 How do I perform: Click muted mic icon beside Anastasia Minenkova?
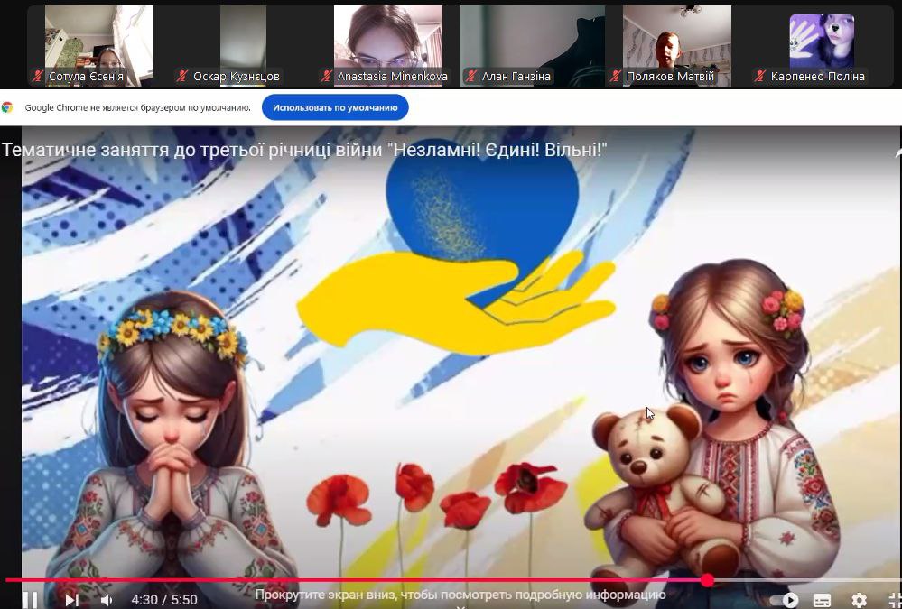point(329,77)
